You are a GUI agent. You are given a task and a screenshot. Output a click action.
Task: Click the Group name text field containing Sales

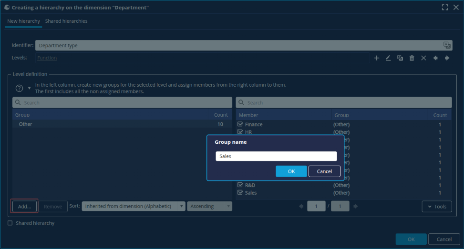coord(276,156)
